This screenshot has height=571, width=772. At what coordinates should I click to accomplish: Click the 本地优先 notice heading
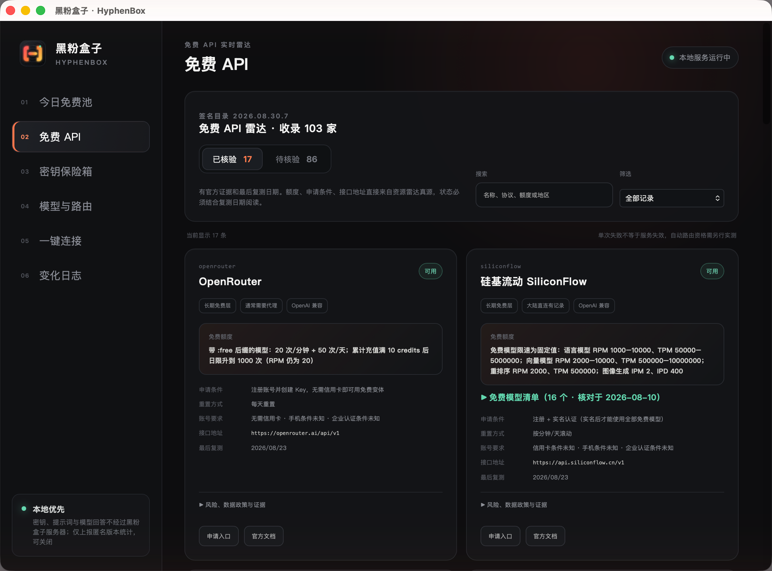tap(48, 510)
